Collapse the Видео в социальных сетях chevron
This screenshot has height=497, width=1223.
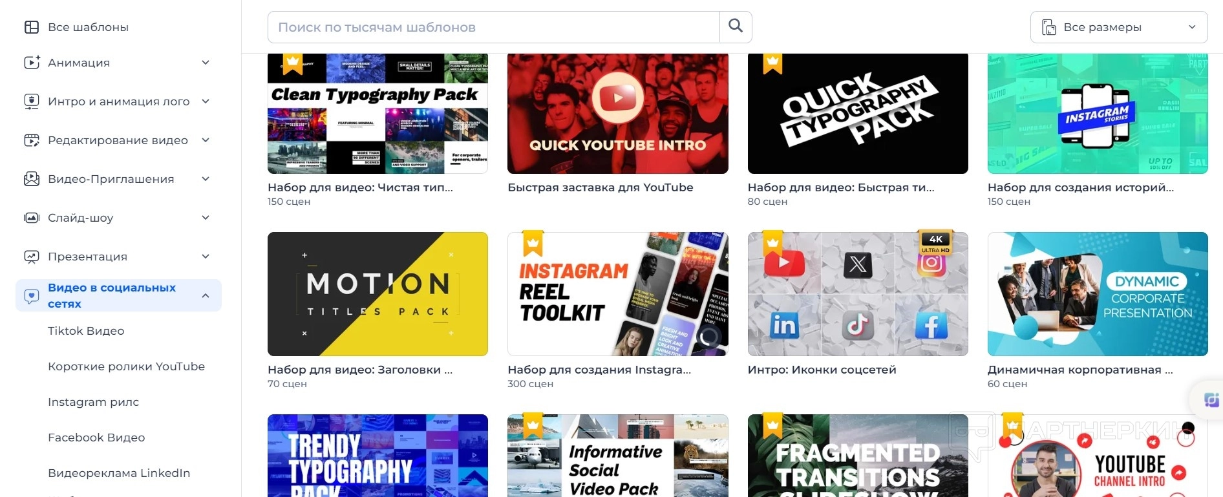206,296
